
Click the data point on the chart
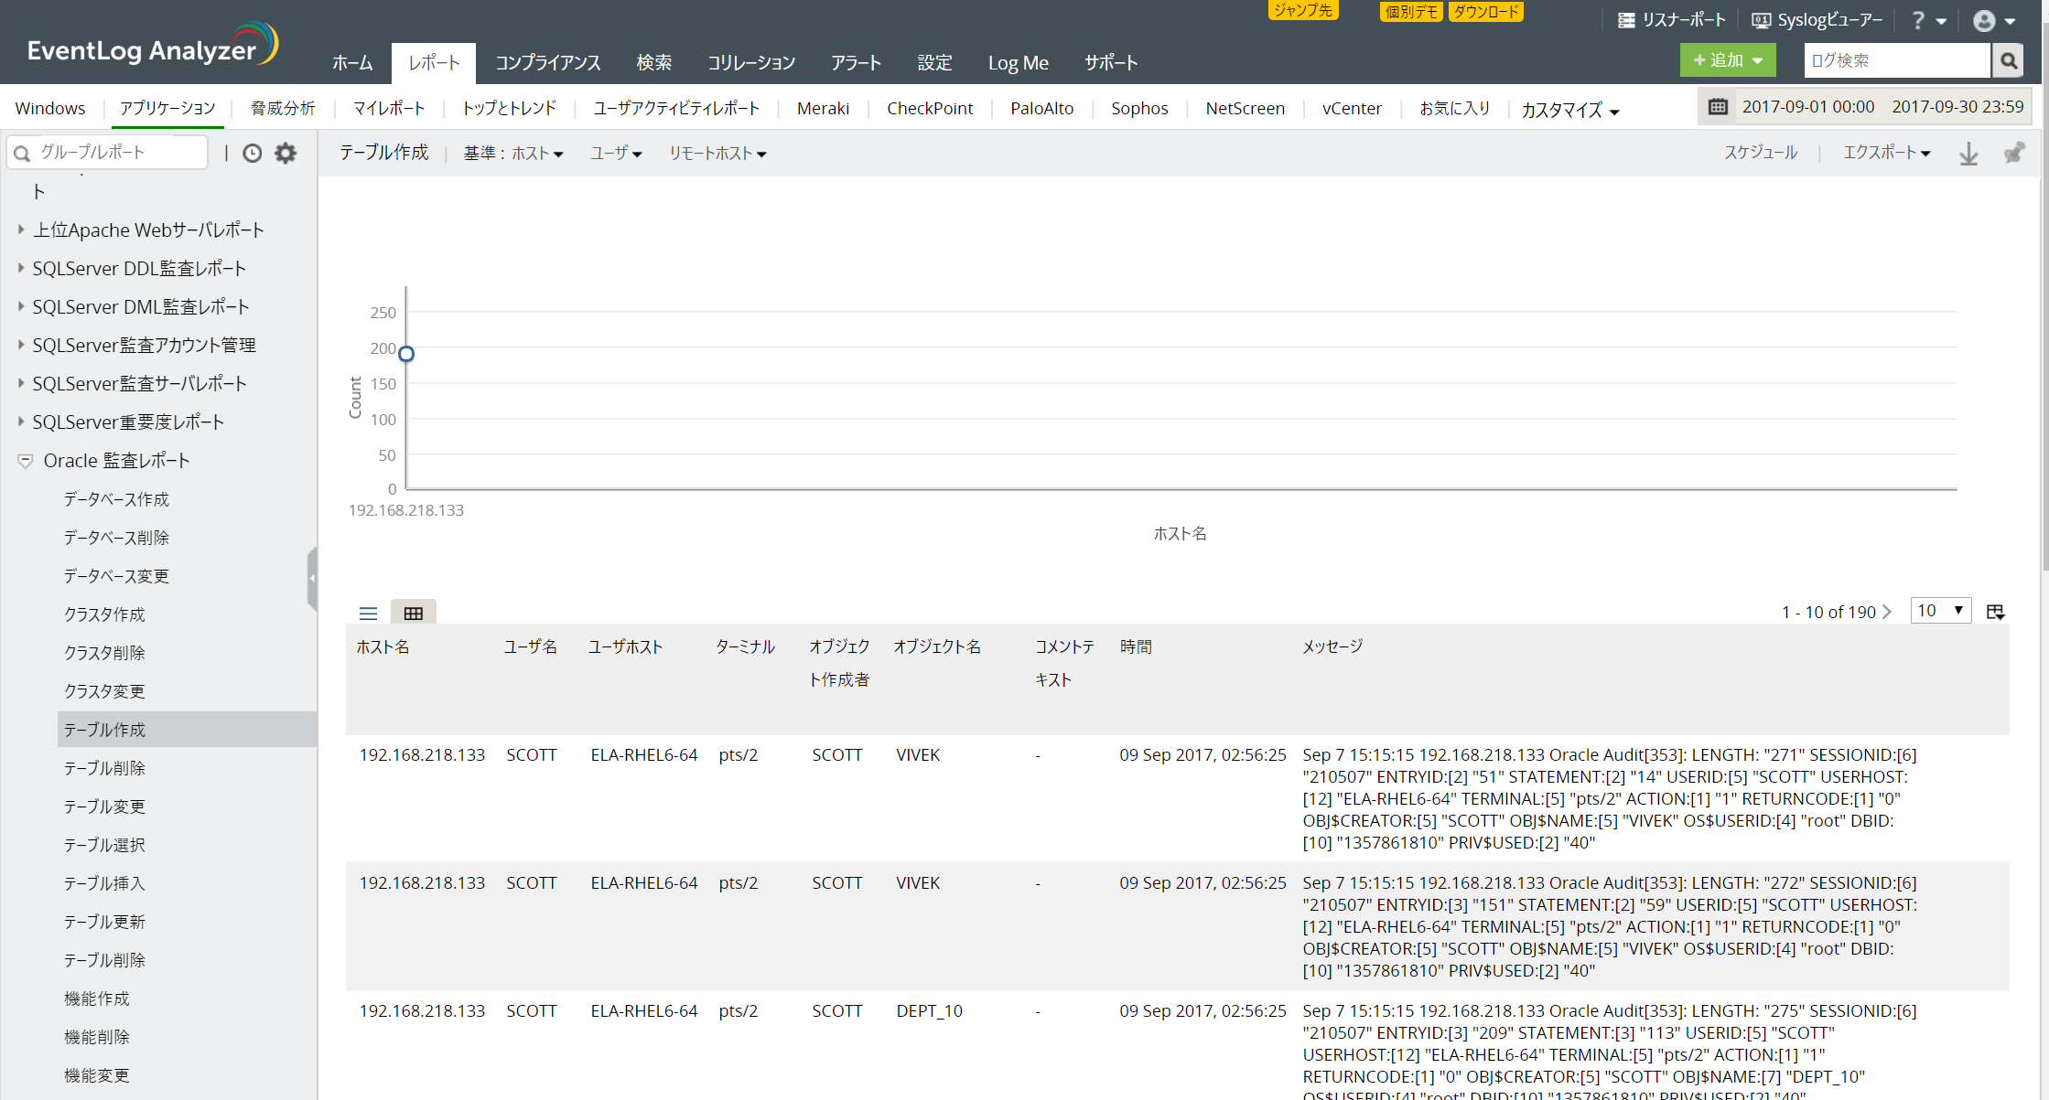(406, 354)
